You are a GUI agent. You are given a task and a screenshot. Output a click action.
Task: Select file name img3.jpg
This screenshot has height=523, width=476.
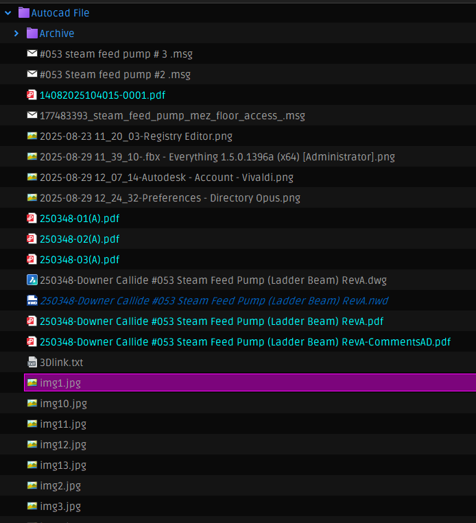click(x=60, y=507)
